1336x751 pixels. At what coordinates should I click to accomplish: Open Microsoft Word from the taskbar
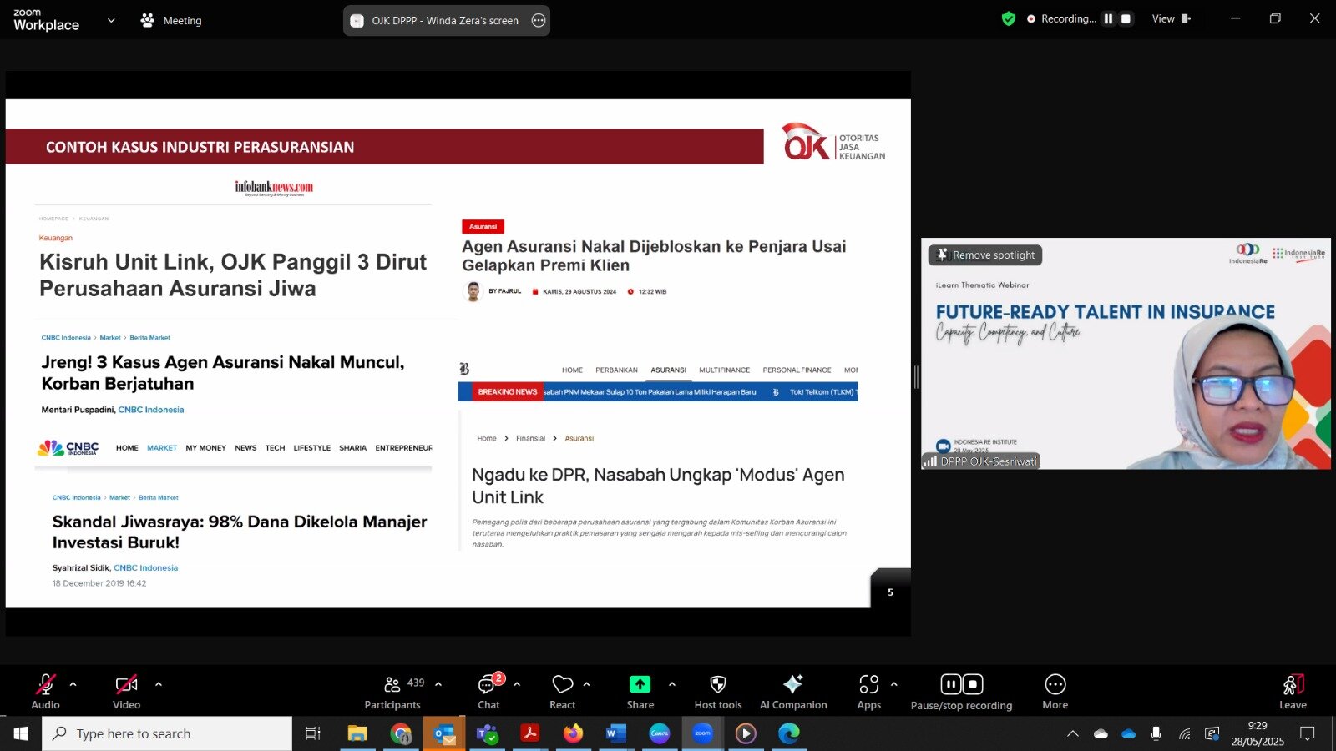click(616, 733)
